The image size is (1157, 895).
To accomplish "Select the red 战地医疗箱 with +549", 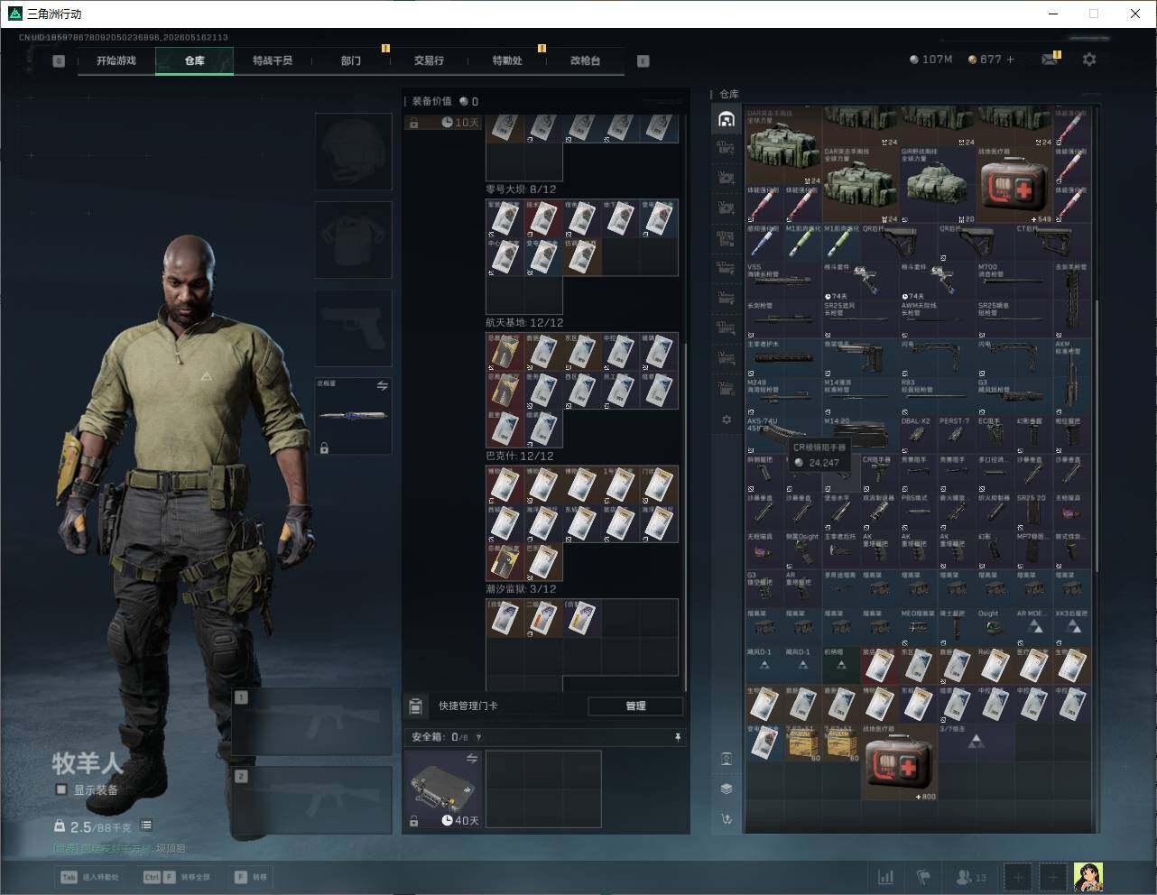I will click(1014, 185).
